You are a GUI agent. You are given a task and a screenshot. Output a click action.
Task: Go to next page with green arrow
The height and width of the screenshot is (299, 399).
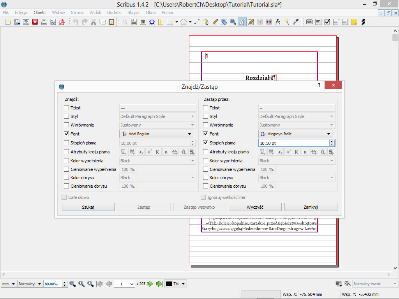[150, 284]
